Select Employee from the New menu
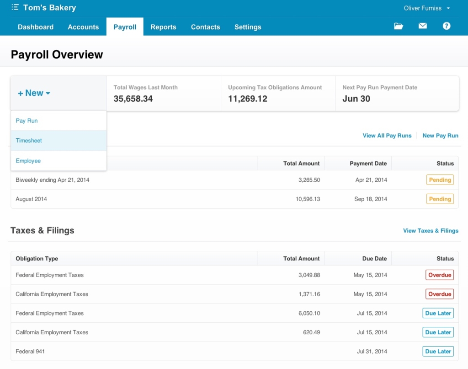 [28, 161]
